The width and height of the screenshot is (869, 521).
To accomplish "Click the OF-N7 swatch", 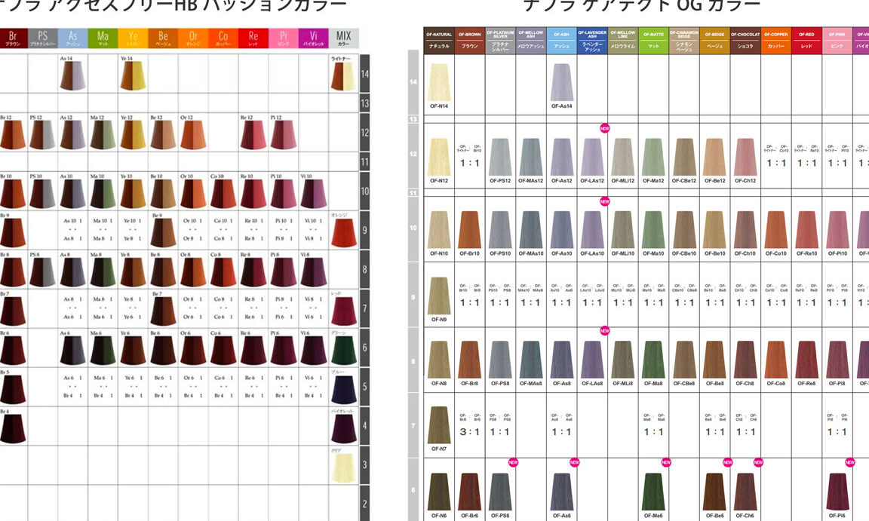I will click(x=439, y=425).
